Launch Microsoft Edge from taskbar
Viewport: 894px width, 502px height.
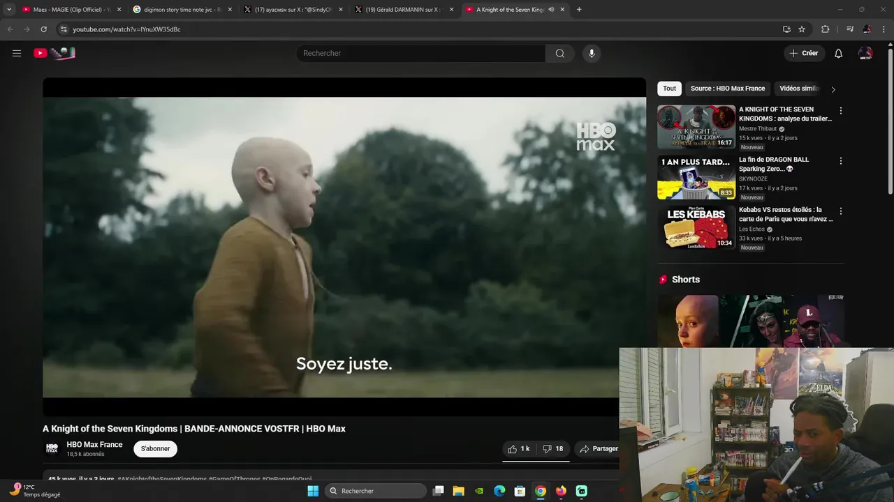point(499,491)
